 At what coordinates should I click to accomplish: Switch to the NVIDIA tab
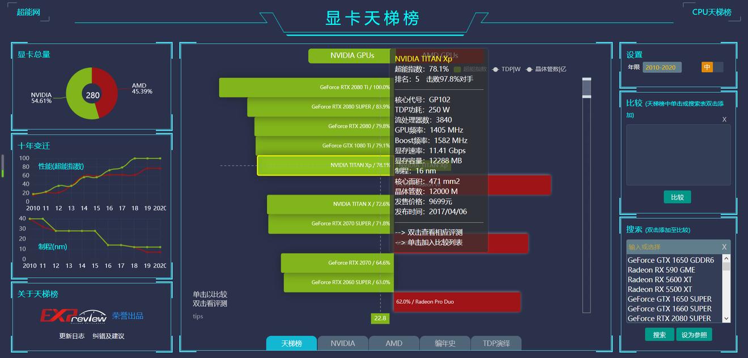point(342,343)
